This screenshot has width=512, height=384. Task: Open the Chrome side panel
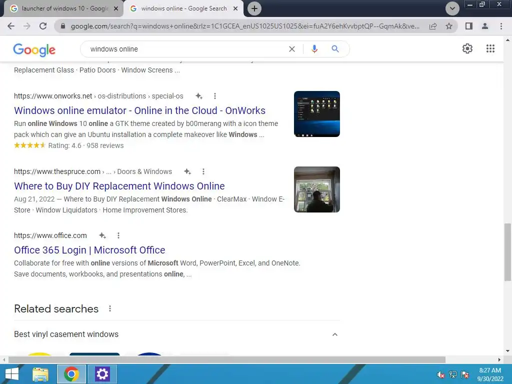(x=469, y=26)
